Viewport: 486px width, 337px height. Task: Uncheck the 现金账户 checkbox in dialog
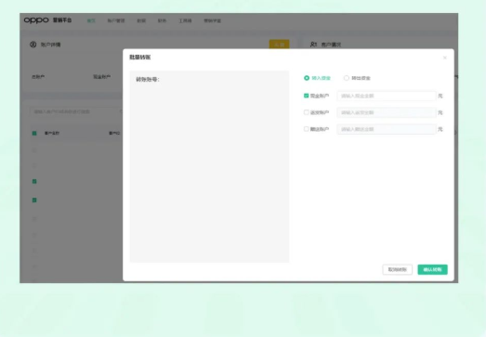307,96
